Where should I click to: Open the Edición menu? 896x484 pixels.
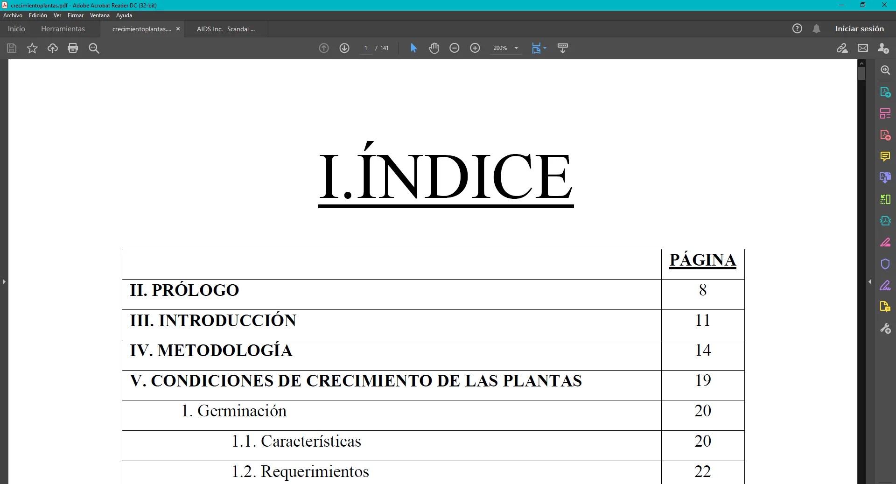[x=38, y=15]
